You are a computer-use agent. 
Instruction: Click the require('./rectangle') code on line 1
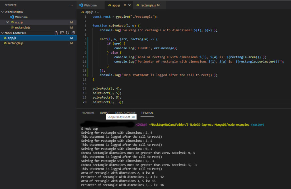[137, 17]
